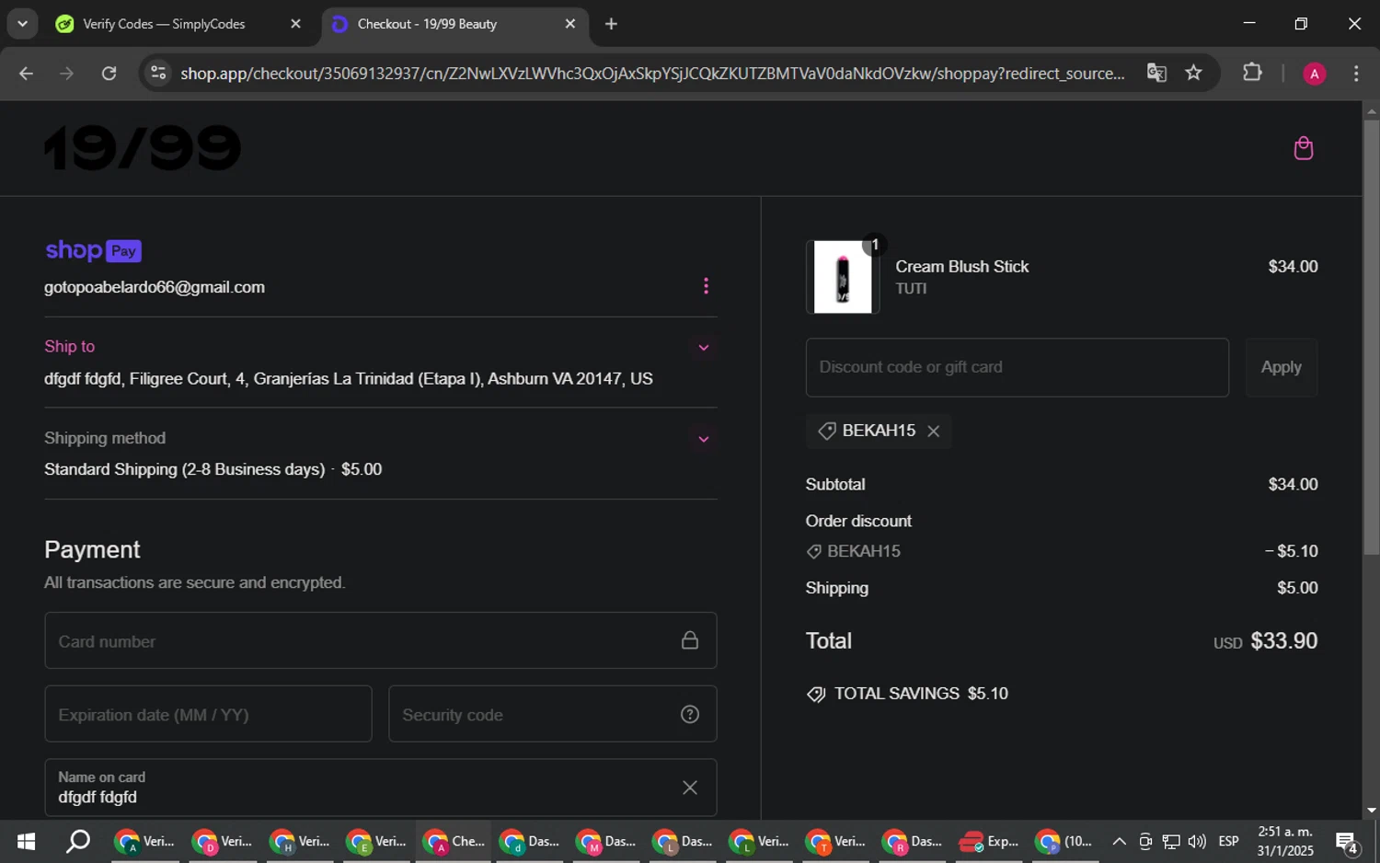
Task: Open the shopping bag cart icon
Action: pos(1303,148)
